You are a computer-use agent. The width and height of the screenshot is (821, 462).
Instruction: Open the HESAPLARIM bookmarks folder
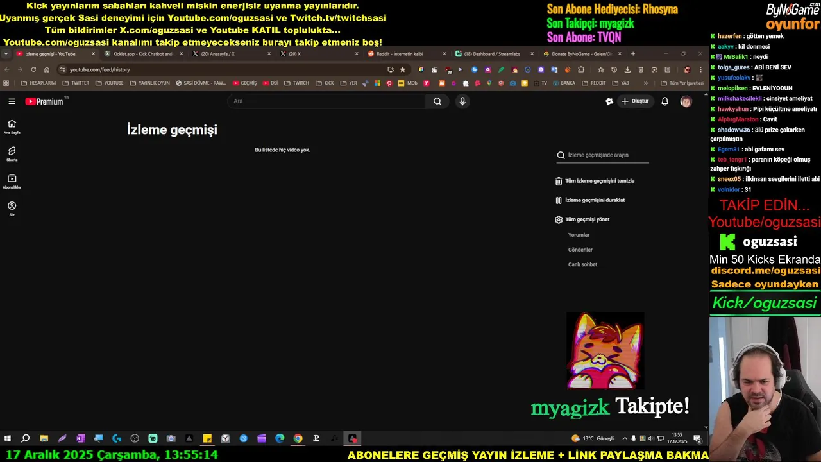pyautogui.click(x=38, y=83)
